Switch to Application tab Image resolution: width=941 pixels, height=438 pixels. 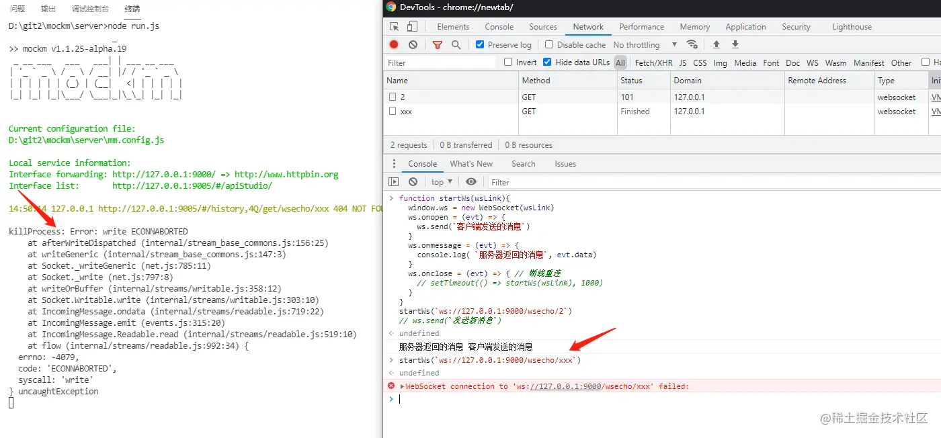point(745,27)
